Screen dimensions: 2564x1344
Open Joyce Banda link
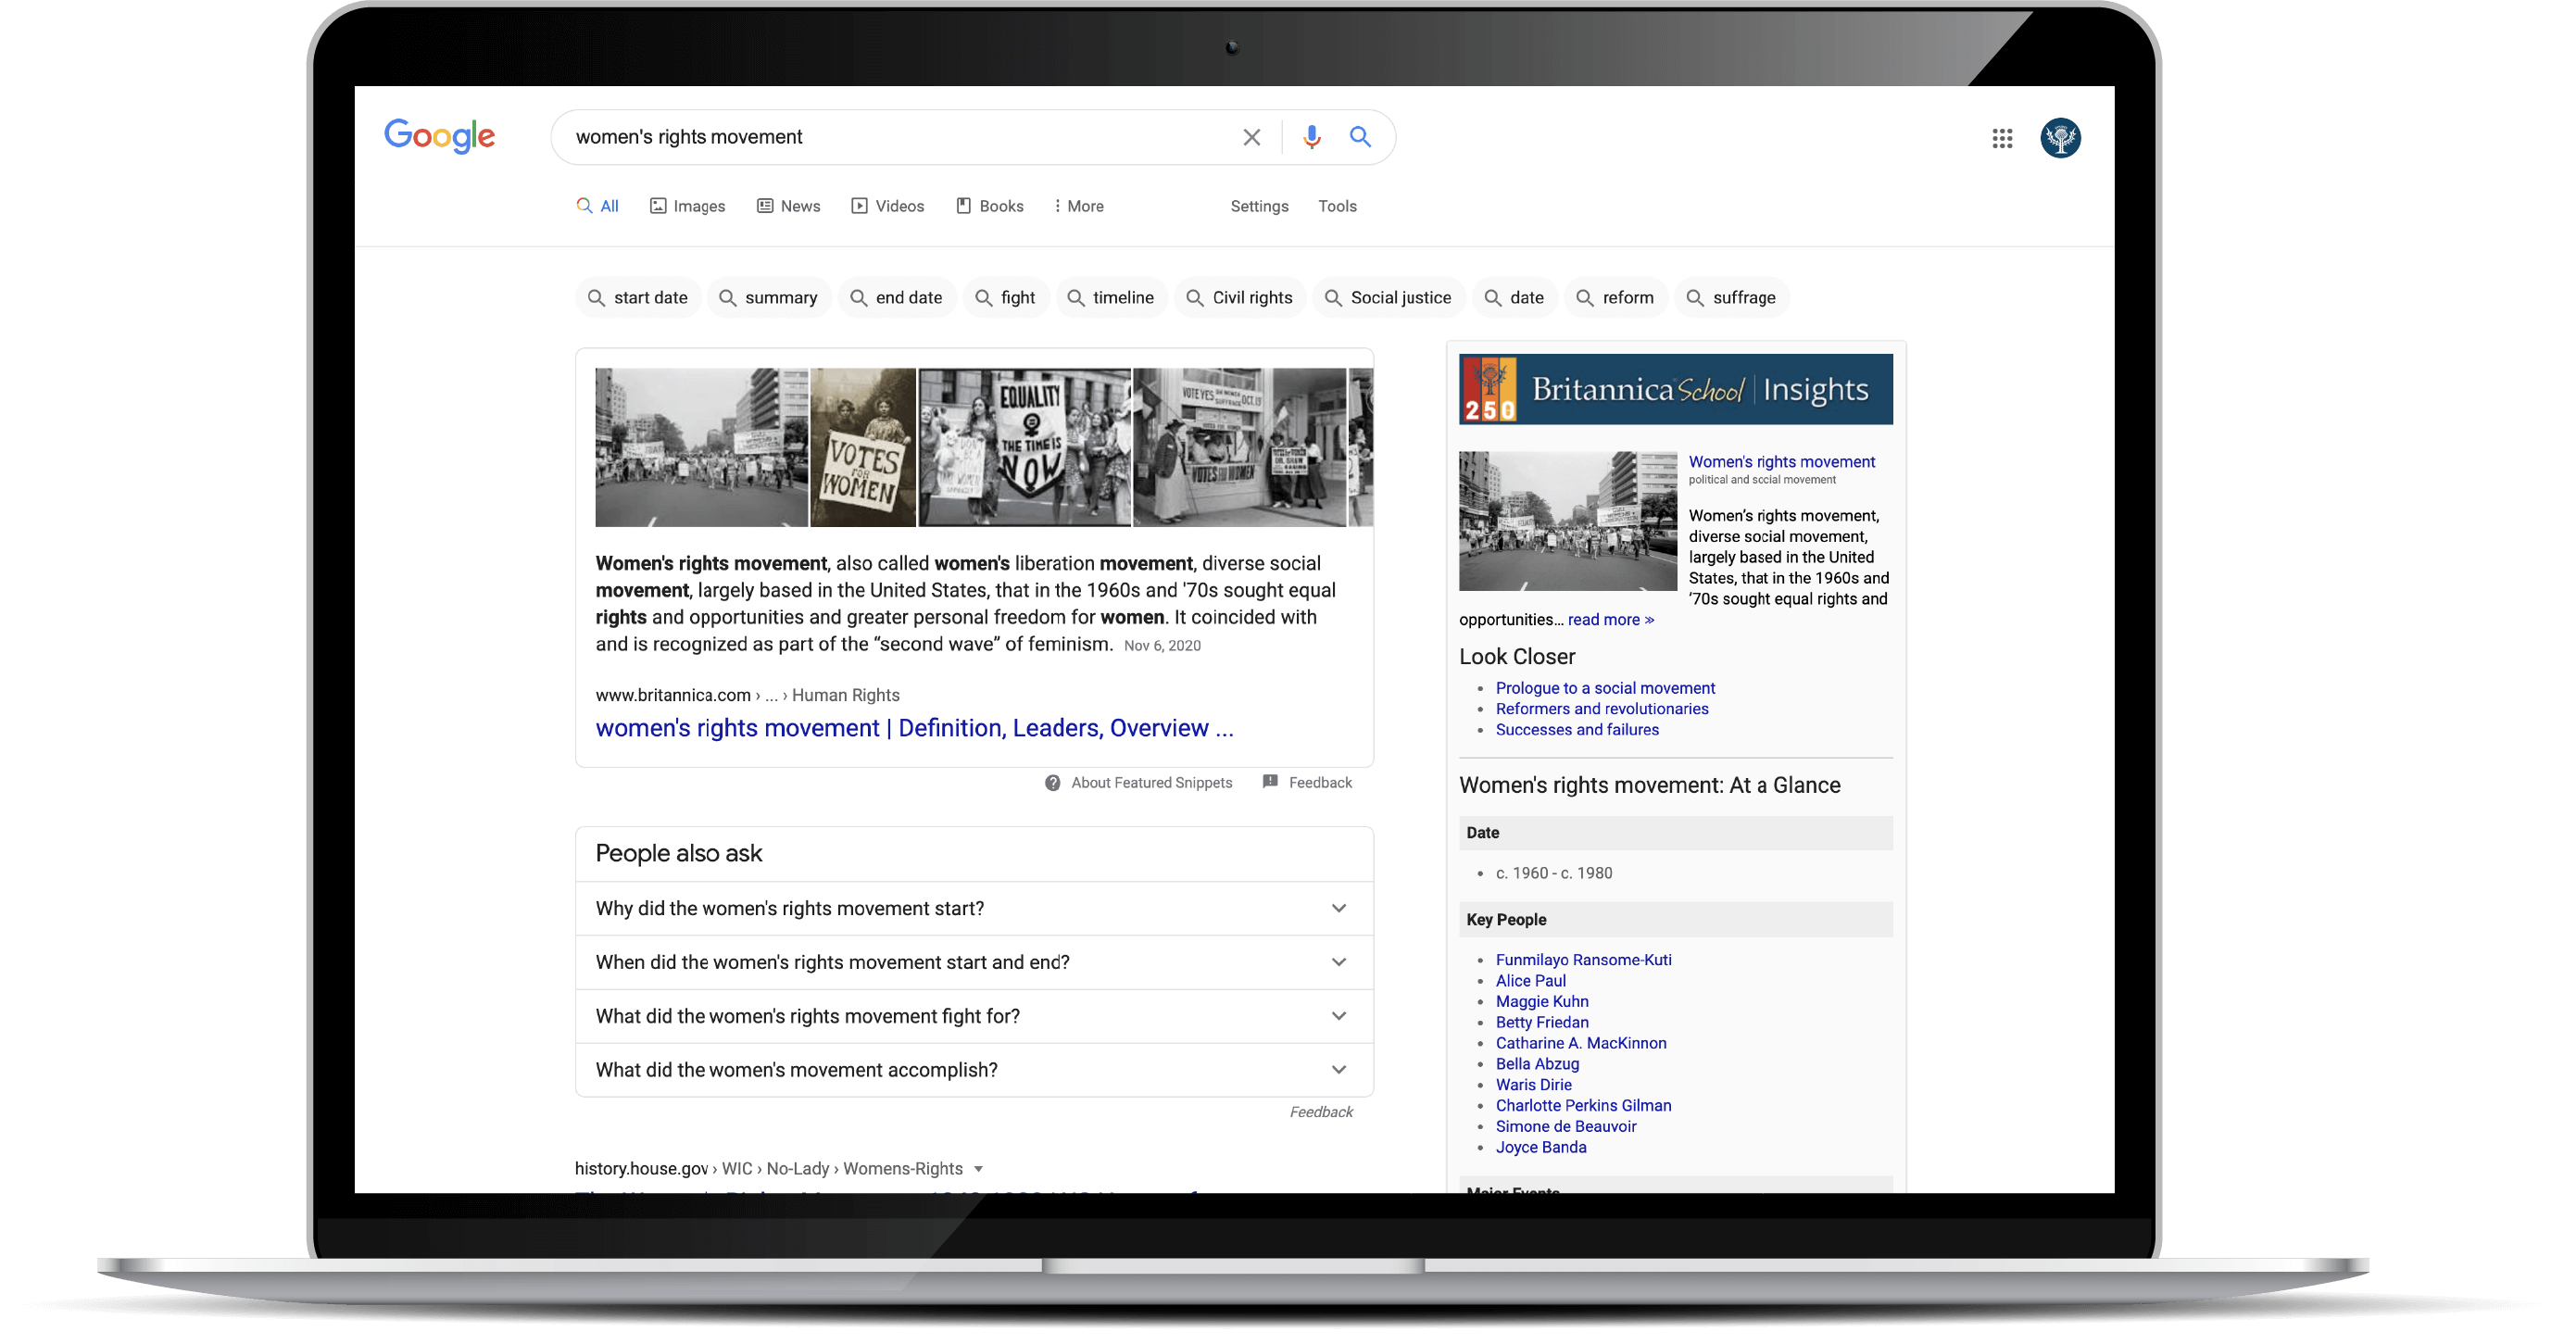pyautogui.click(x=1540, y=1148)
